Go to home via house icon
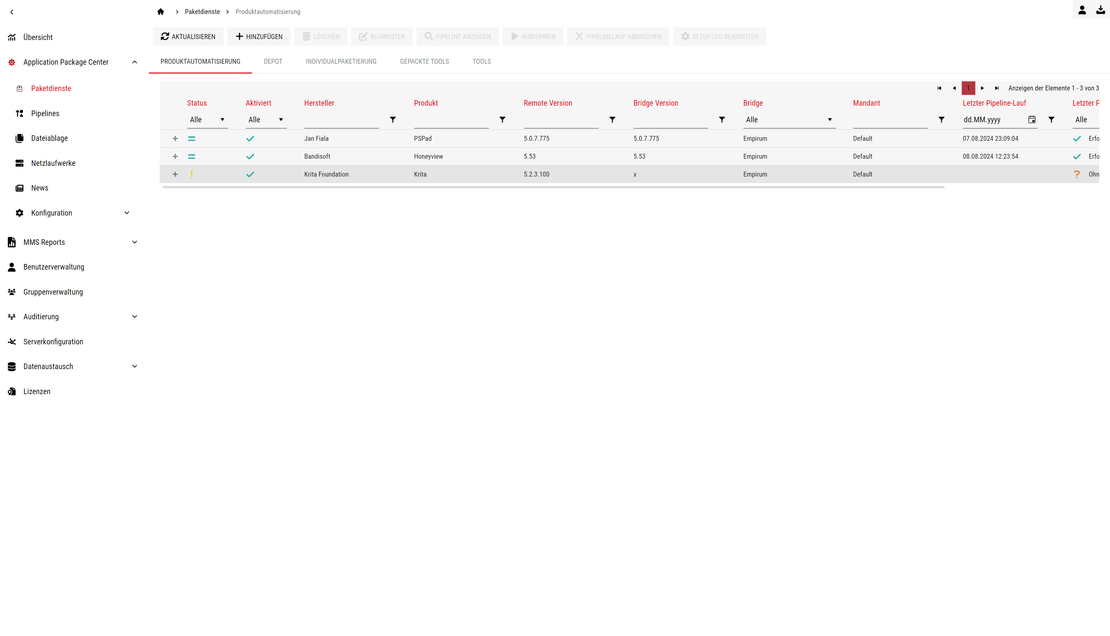 (x=161, y=12)
